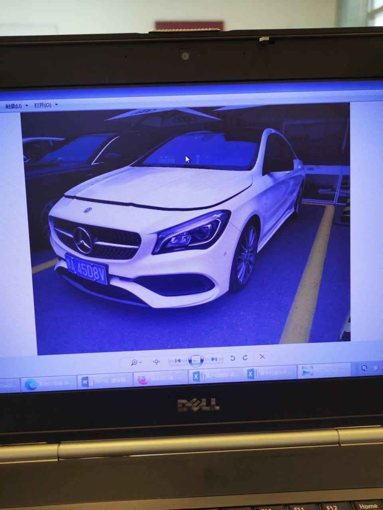
Task: Delete the photo with red X
Action: point(262,357)
